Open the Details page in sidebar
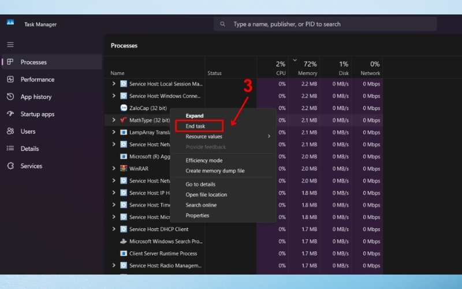This screenshot has width=462, height=289. [x=29, y=149]
